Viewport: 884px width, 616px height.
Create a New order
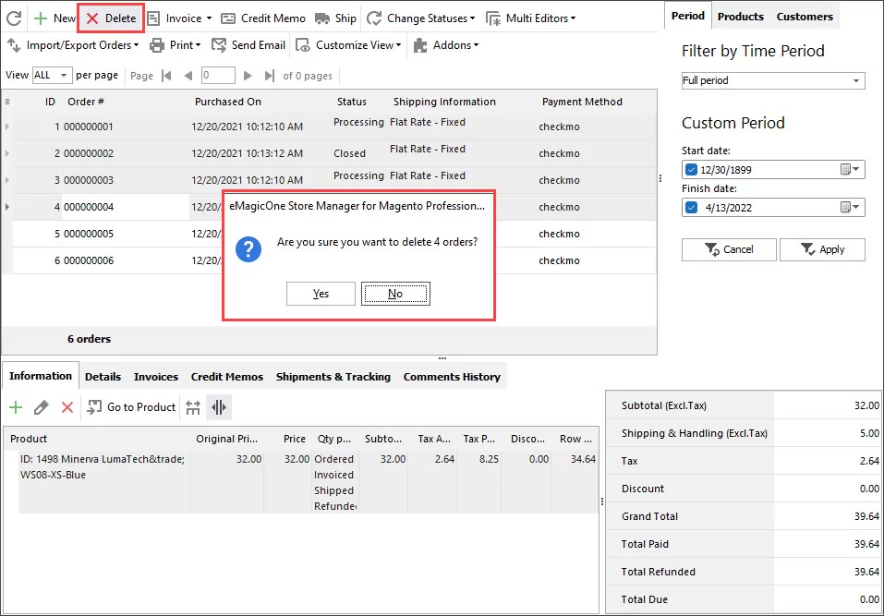point(54,18)
